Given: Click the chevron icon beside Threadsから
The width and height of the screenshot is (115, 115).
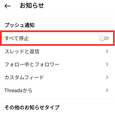Looking at the screenshot, I should point(107,90).
